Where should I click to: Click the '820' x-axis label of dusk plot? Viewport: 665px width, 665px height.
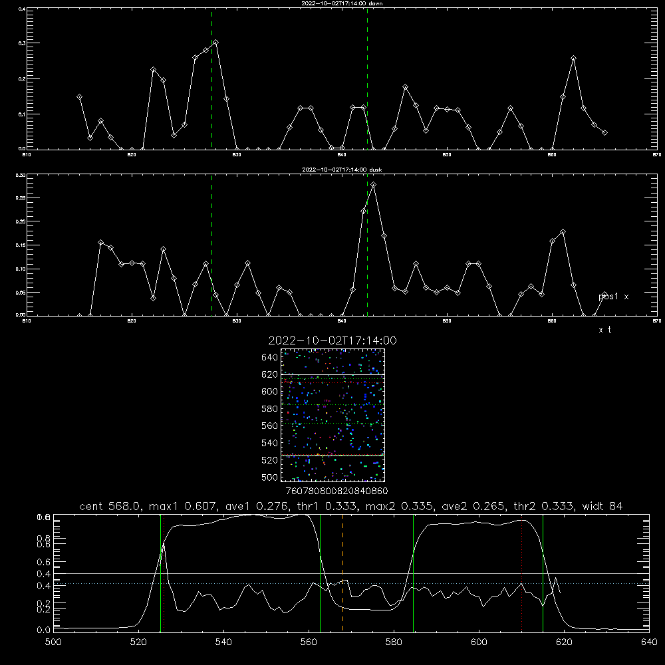pyautogui.click(x=132, y=321)
